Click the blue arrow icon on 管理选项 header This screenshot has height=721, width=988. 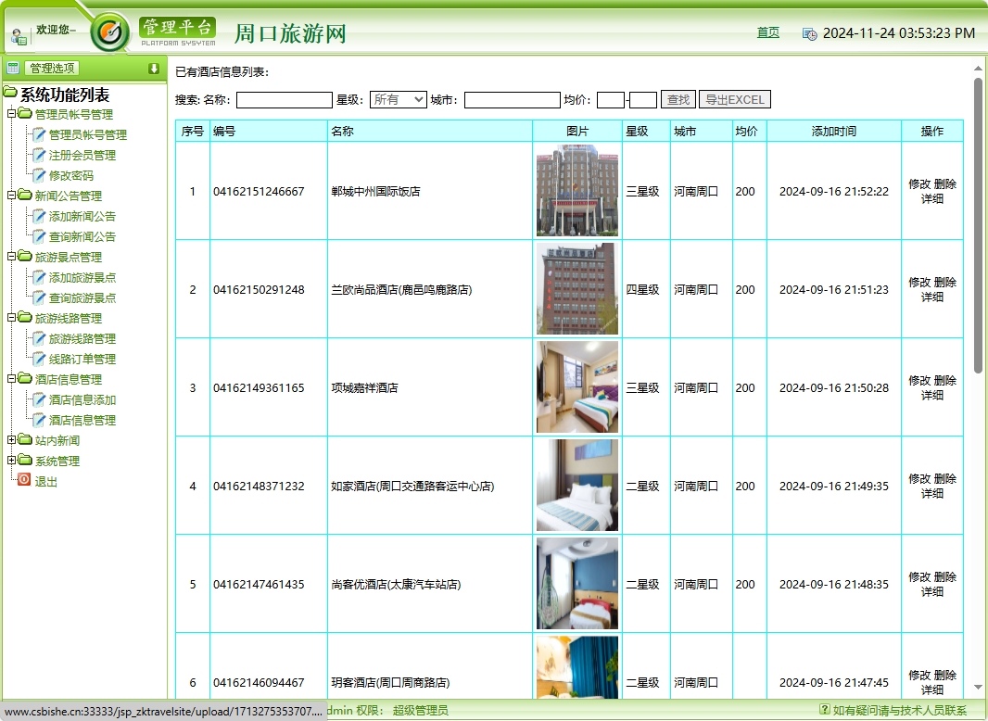click(154, 68)
